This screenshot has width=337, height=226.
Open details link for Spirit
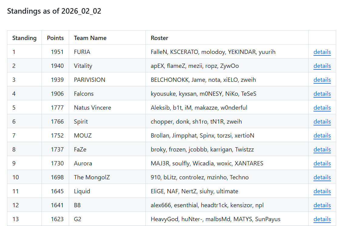point(322,121)
